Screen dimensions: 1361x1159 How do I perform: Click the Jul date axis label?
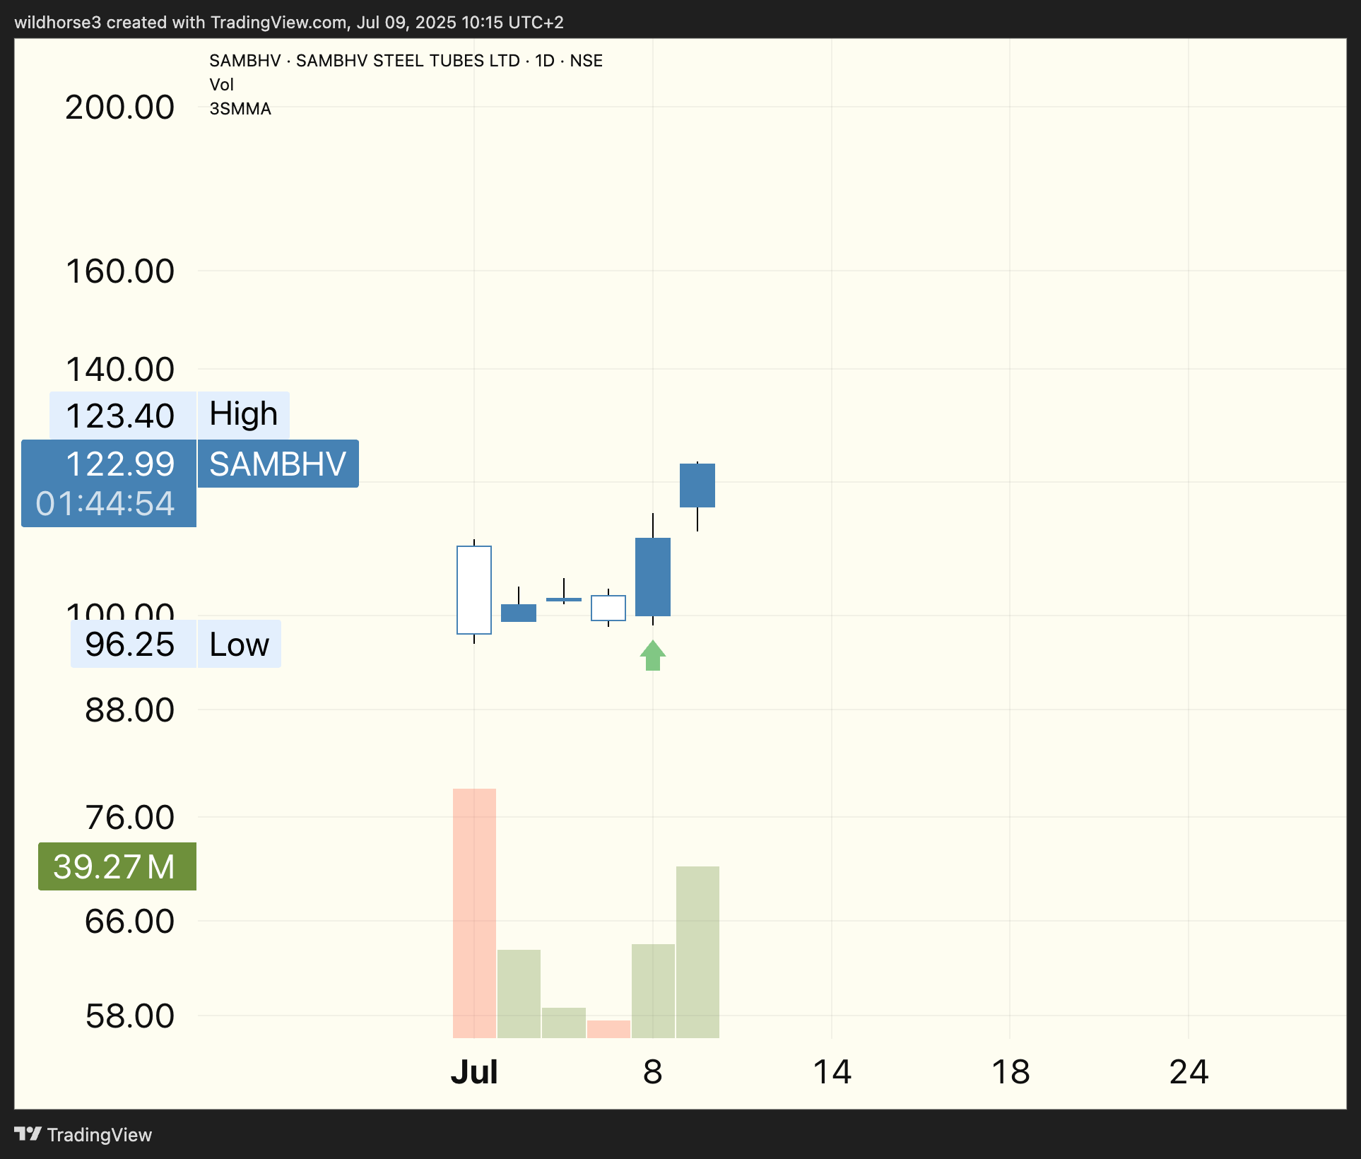click(x=474, y=1072)
